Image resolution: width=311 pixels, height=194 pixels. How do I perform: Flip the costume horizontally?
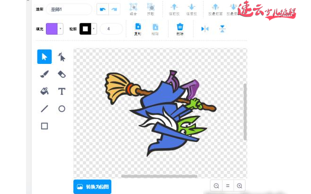(204, 29)
